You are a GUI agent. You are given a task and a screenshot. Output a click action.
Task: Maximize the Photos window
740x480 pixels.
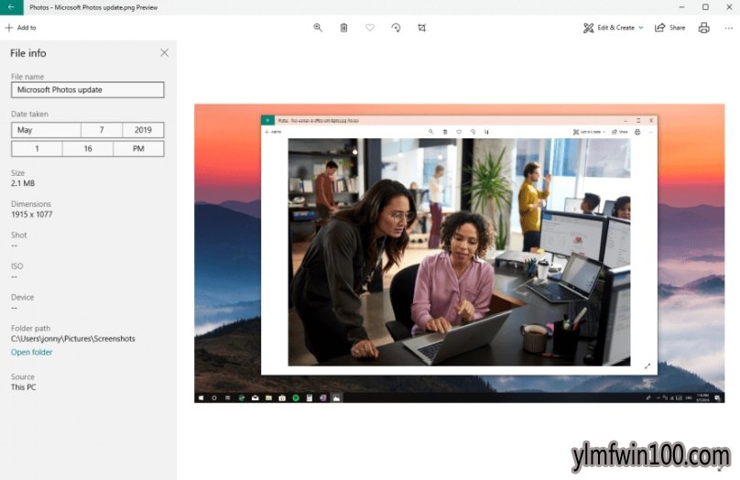(x=705, y=7)
